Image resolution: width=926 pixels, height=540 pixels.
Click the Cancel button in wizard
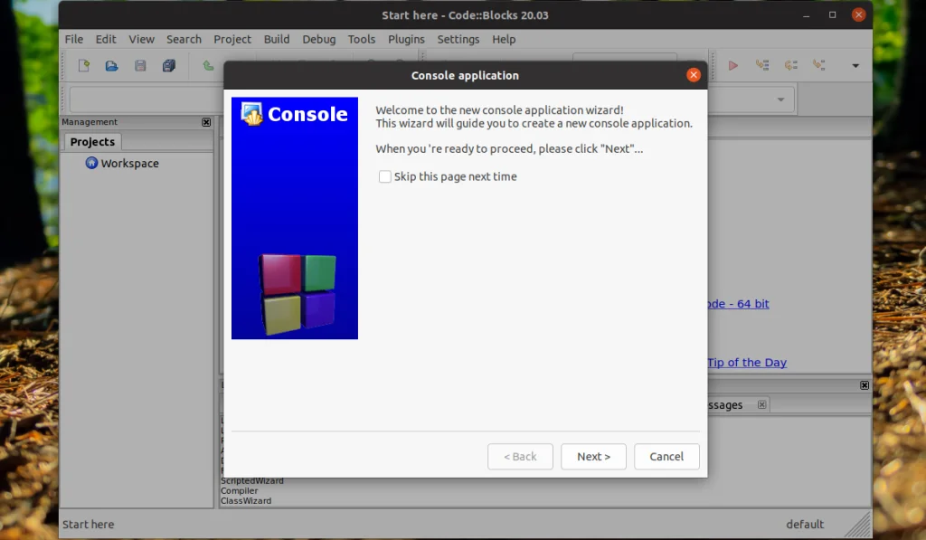click(666, 457)
